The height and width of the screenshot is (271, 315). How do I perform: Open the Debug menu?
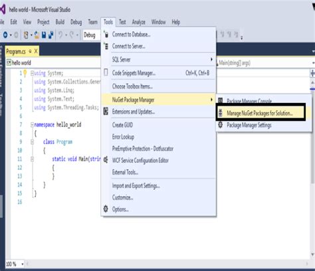pos(76,22)
